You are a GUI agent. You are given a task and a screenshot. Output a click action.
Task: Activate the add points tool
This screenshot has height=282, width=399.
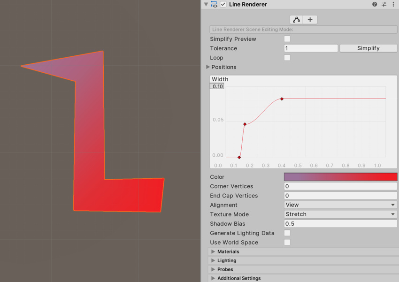310,19
